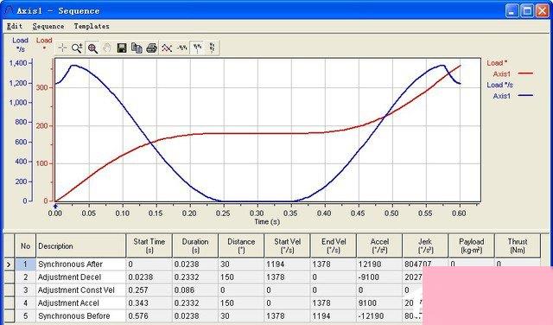
Task: Click the row selector arrow for row 1
Action: pos(9,264)
